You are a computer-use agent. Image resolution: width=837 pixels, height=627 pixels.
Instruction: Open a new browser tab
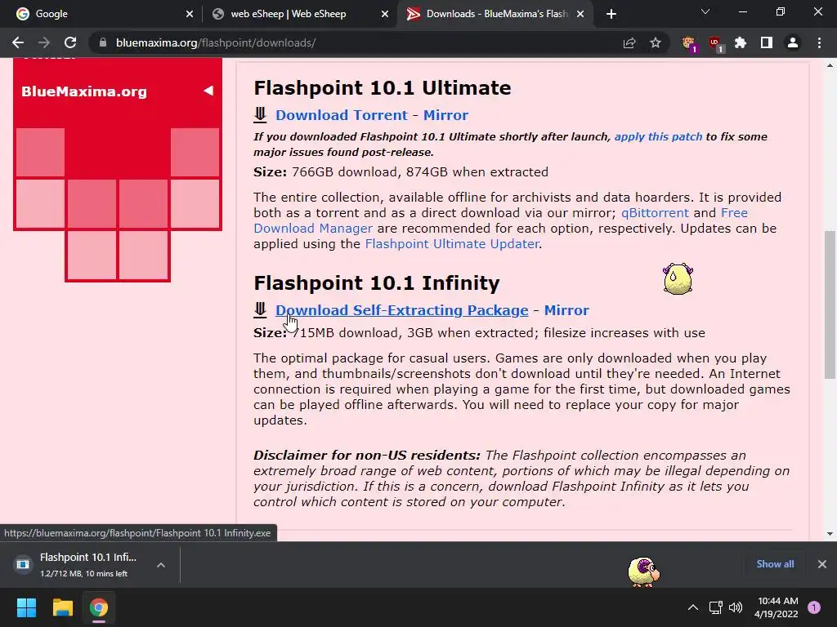tap(611, 14)
